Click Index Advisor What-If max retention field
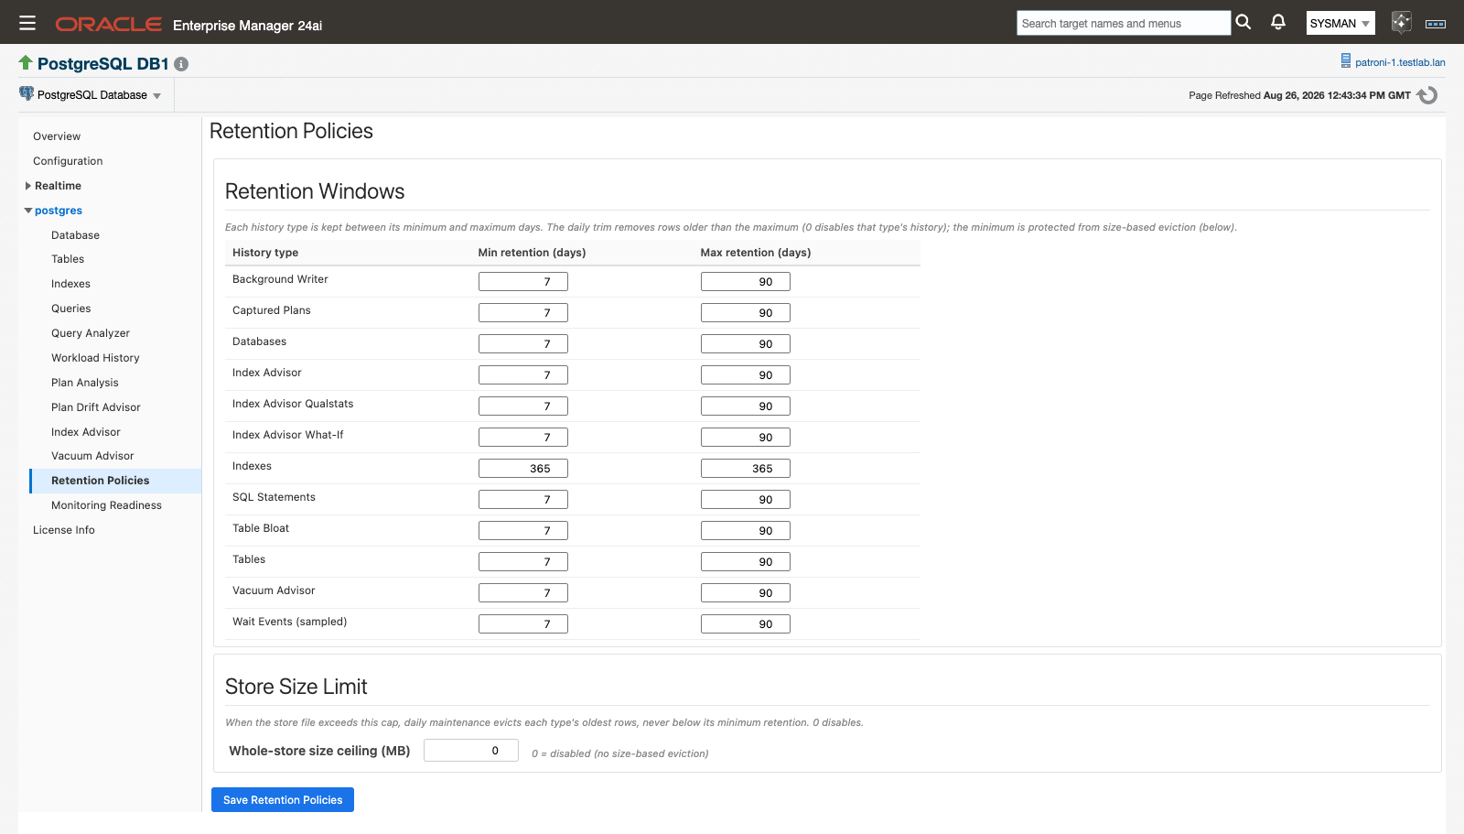Screen dimensions: 1464x834 tap(746, 438)
